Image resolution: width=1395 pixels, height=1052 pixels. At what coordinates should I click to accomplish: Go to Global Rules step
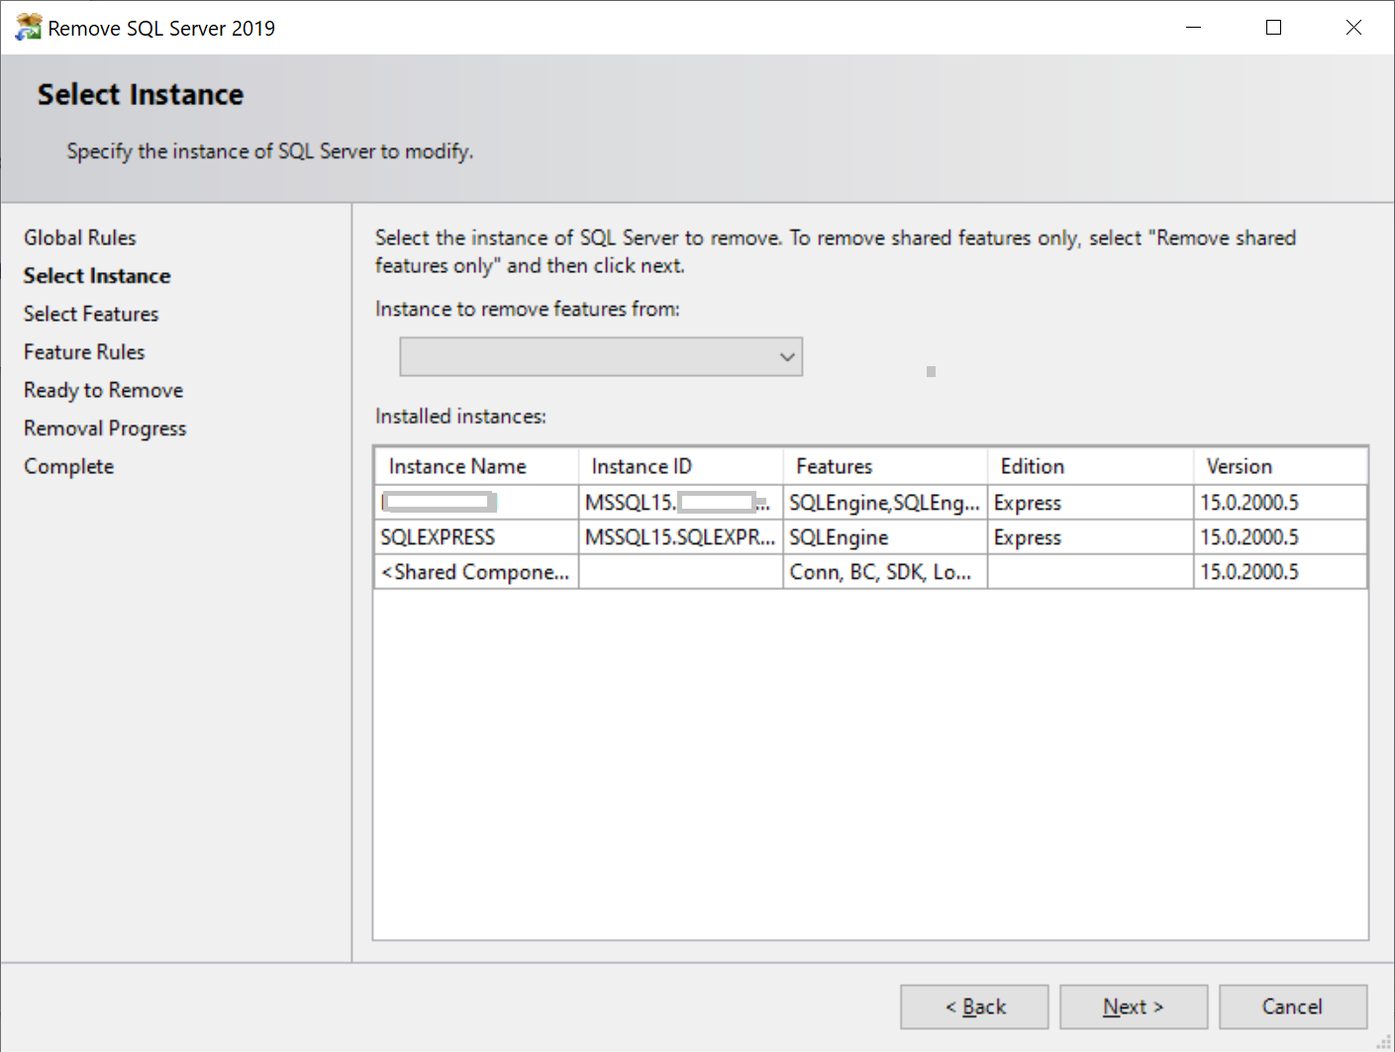click(80, 238)
